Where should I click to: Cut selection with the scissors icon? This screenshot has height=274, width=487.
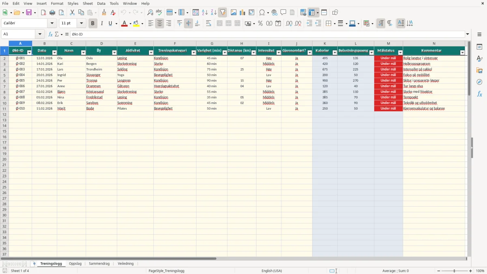pos(72,13)
